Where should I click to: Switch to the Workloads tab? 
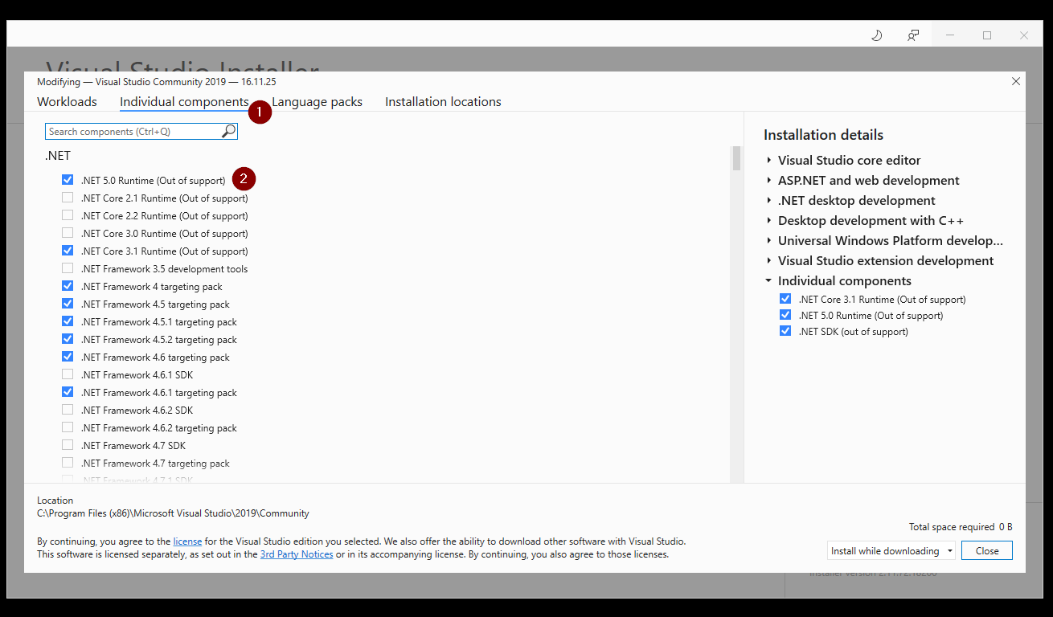(67, 102)
